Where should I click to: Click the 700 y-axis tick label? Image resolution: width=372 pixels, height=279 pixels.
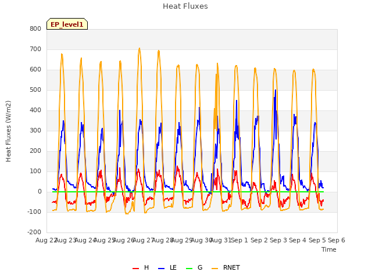pos(35,49)
